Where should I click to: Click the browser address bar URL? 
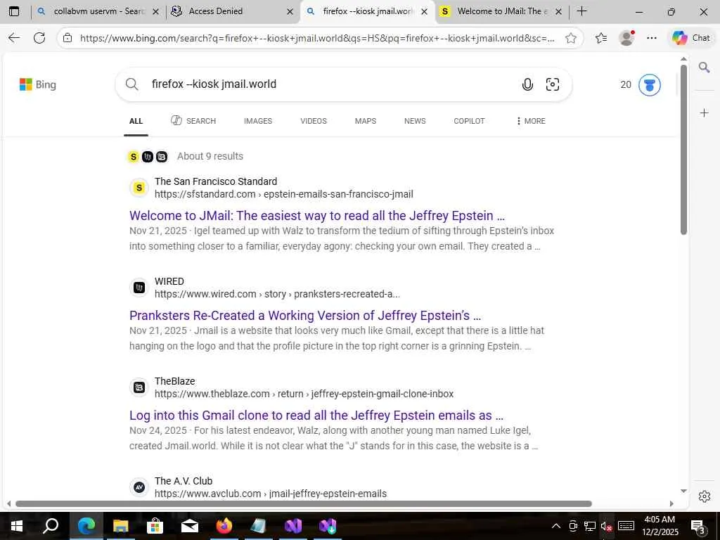(317, 38)
